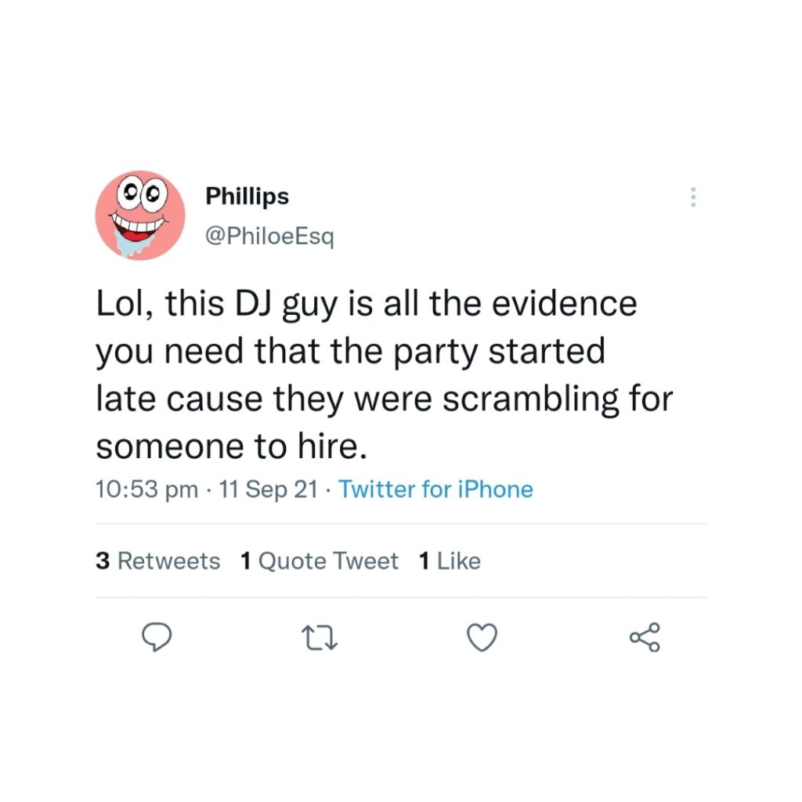Click the 10:53 pm timestamp
This screenshot has height=802, width=802.
146,490
